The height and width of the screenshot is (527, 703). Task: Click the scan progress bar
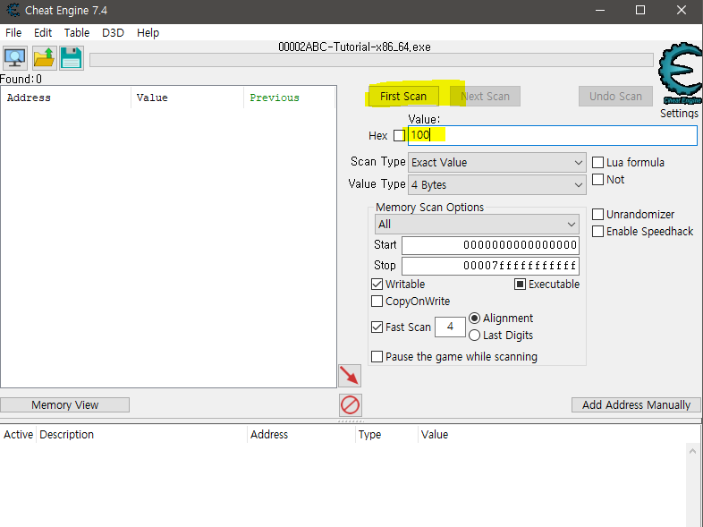click(371, 60)
